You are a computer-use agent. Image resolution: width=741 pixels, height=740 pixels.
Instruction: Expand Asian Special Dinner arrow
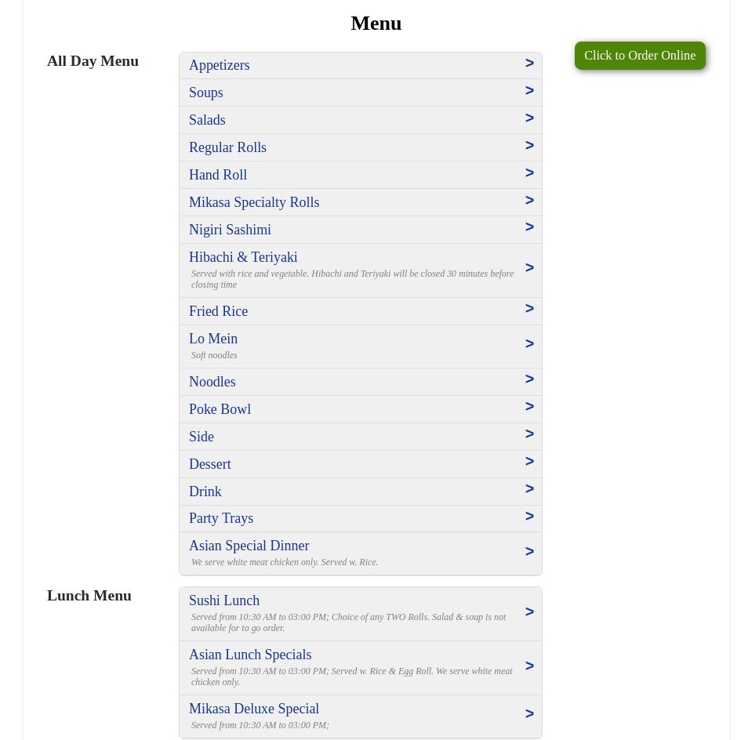click(x=529, y=552)
